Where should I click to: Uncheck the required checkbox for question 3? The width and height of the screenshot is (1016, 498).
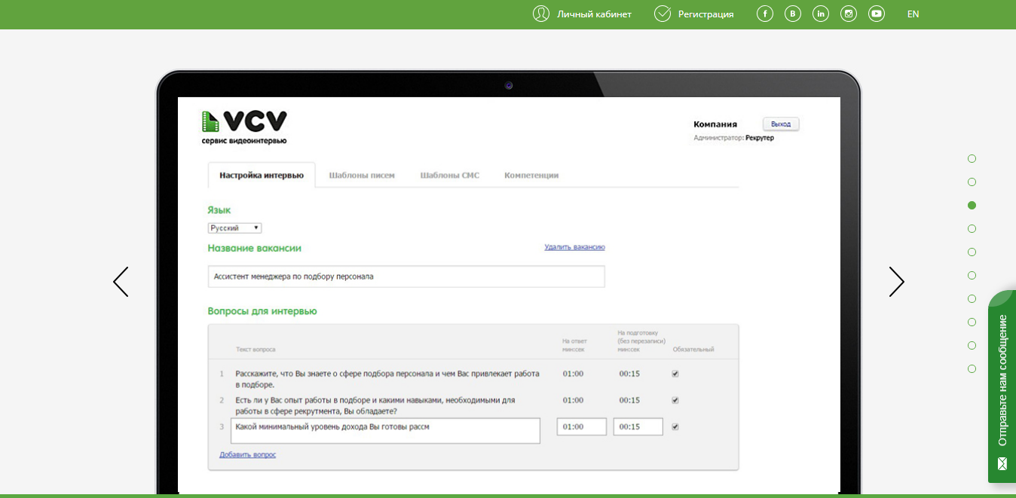675,426
